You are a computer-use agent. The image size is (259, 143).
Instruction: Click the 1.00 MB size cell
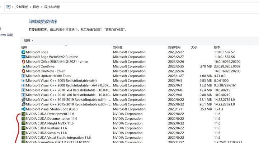click(206, 76)
